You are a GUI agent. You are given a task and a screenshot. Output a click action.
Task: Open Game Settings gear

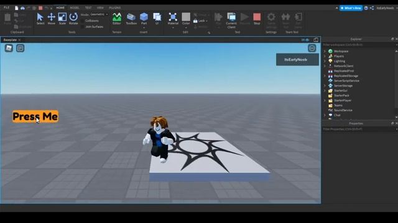click(271, 17)
